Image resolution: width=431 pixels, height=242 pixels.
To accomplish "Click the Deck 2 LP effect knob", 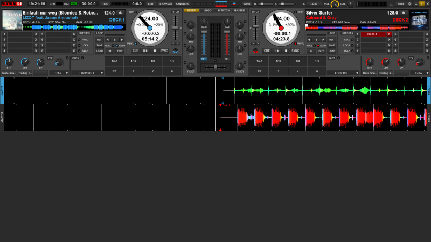I will tap(401, 62).
